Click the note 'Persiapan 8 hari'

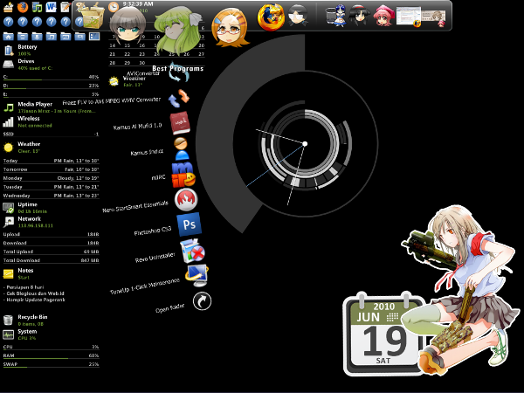[24, 287]
